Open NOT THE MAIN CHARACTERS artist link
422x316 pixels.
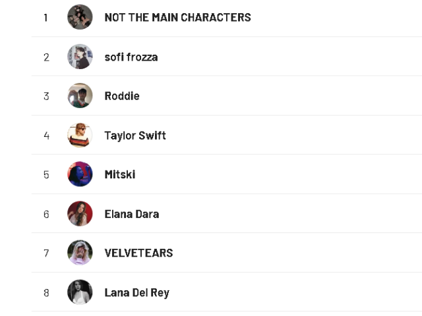pos(177,18)
